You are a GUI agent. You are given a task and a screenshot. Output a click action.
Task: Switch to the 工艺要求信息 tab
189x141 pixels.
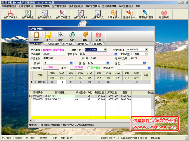(52, 44)
